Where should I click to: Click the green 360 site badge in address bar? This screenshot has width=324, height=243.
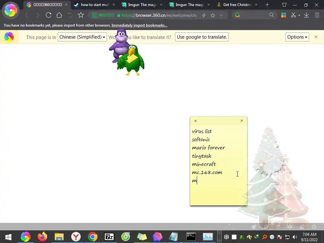103,15
